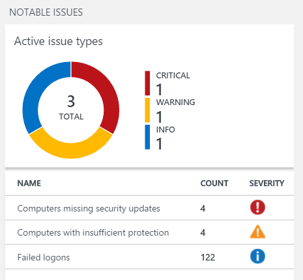Click the NOTABLE ISSUES section heading
The image size is (303, 280).
pyautogui.click(x=46, y=12)
